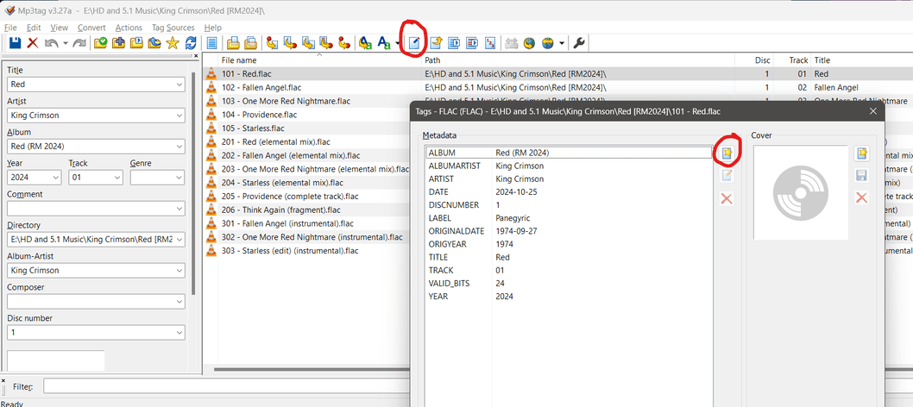The image size is (913, 407).
Task: Add cover art in the Cover section
Action: tap(862, 153)
